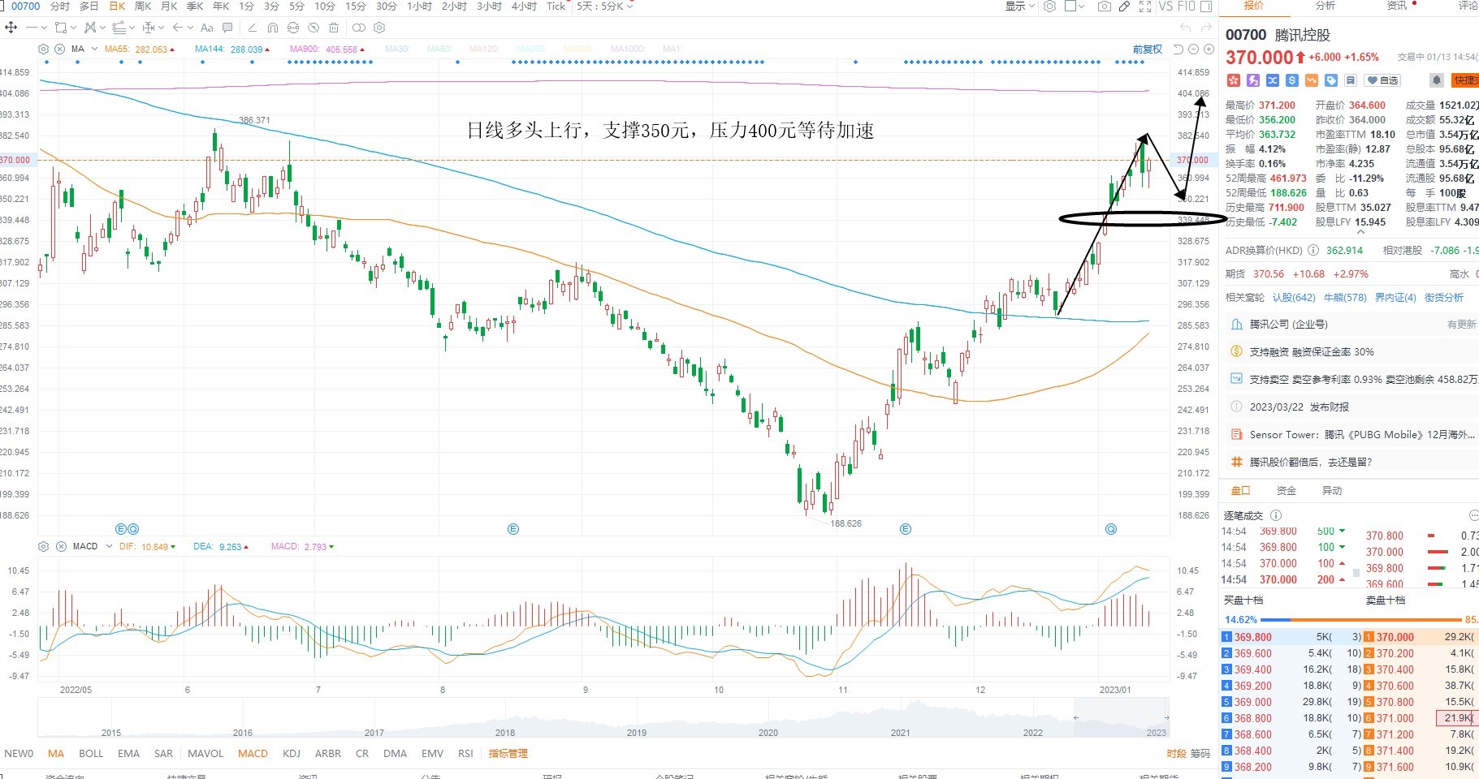Toggle 自选 watchlist heart button
The width and height of the screenshot is (1479, 779).
[x=1382, y=80]
